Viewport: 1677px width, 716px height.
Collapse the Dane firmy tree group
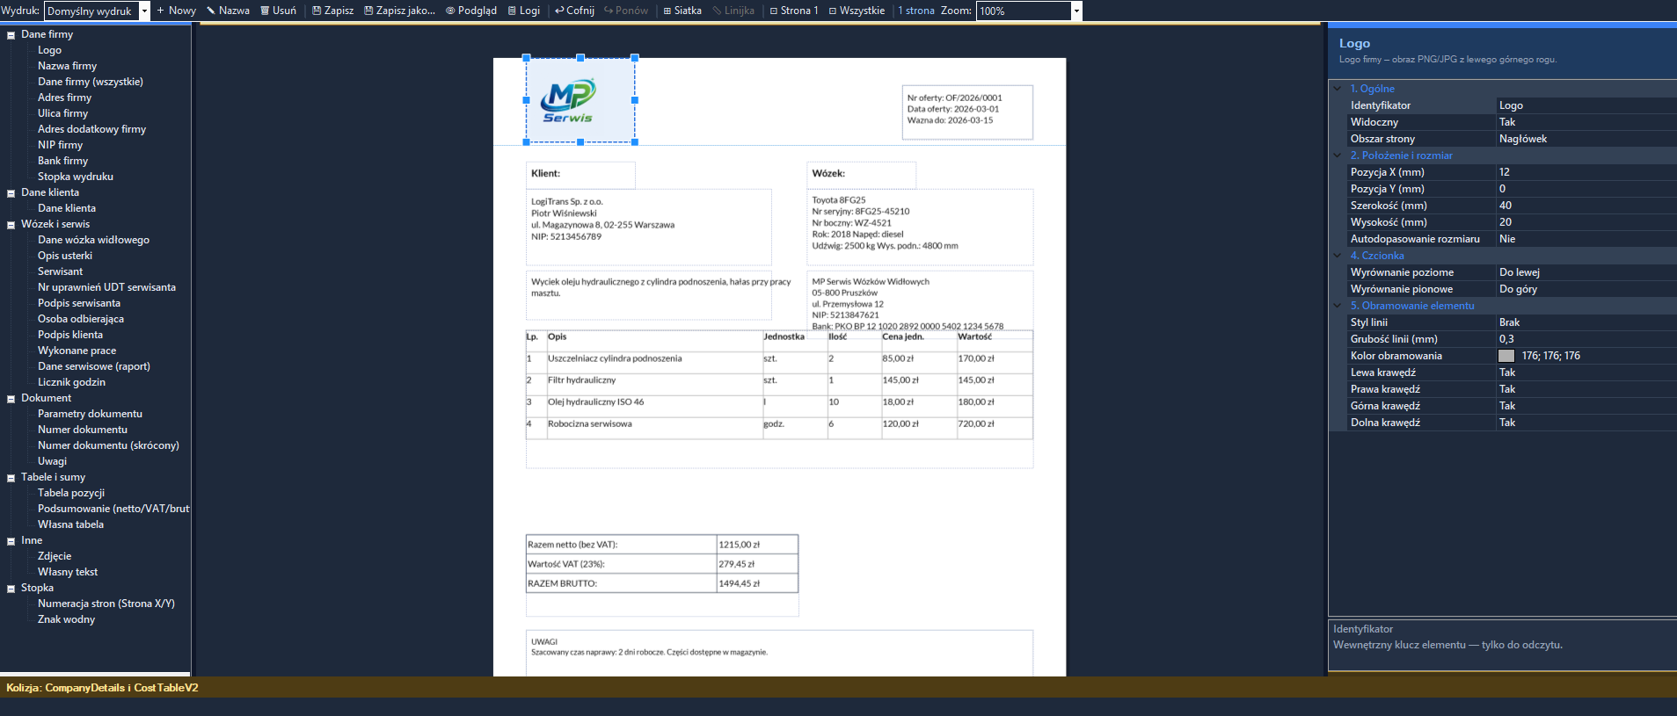point(11,35)
